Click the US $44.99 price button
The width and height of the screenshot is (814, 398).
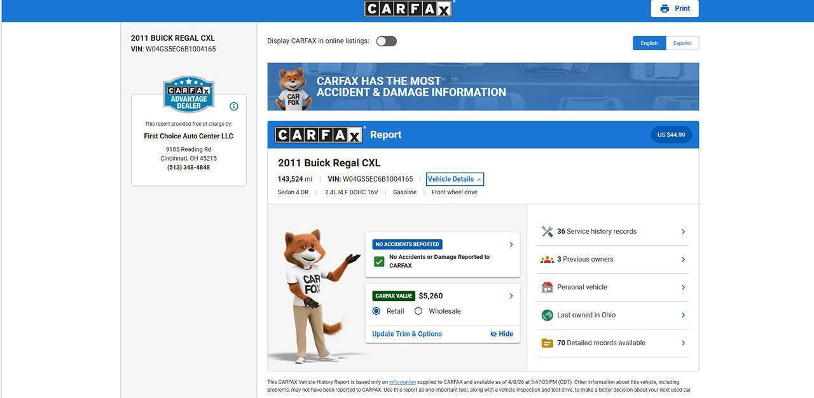tap(671, 135)
